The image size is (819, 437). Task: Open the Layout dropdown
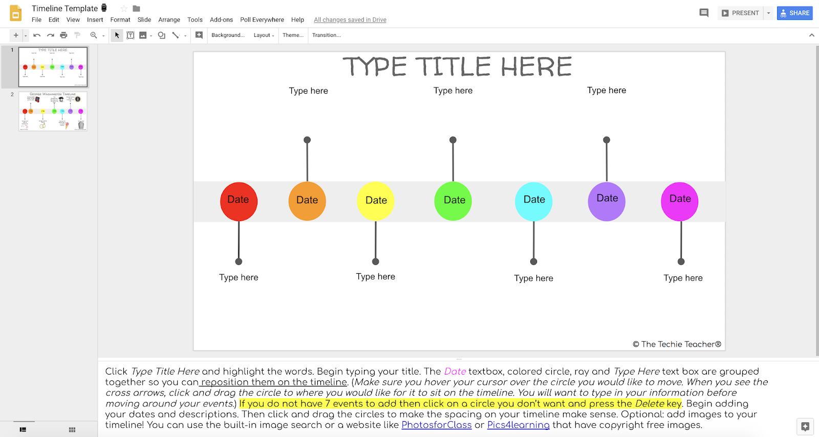tap(264, 35)
